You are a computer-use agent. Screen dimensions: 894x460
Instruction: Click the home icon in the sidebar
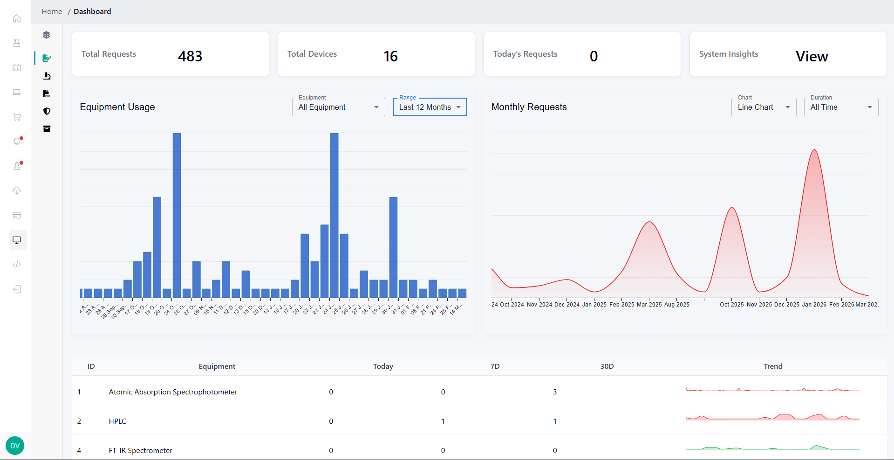coord(17,19)
